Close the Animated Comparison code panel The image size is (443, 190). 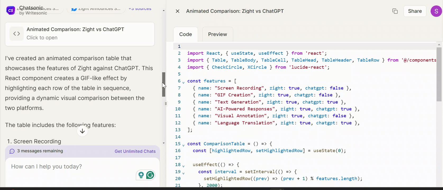(x=178, y=11)
